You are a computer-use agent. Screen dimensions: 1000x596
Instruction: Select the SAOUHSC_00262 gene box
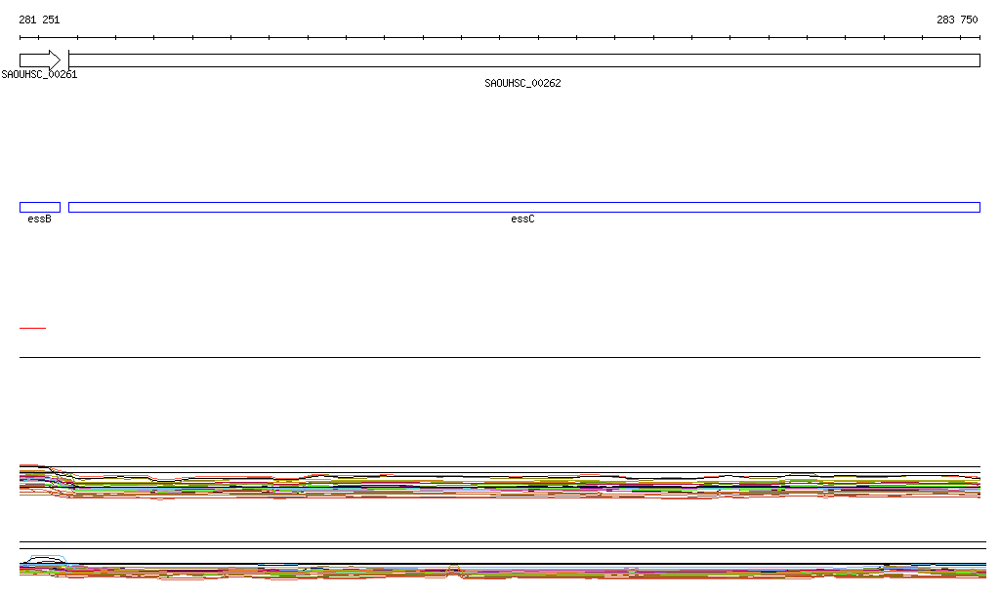click(x=524, y=60)
